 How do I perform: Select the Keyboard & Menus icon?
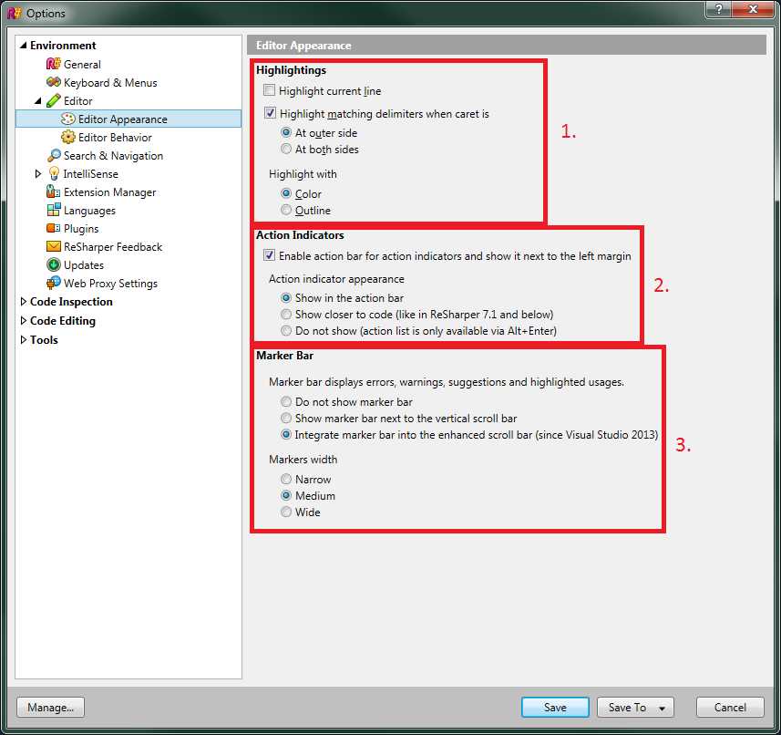[x=55, y=82]
